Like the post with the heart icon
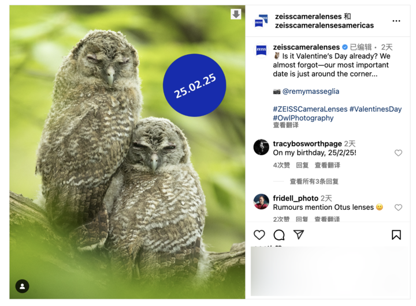The height and width of the screenshot is (306, 416). click(x=259, y=235)
